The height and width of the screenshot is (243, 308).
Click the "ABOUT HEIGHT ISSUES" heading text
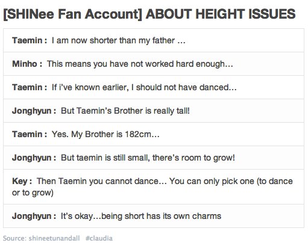[x=221, y=14]
